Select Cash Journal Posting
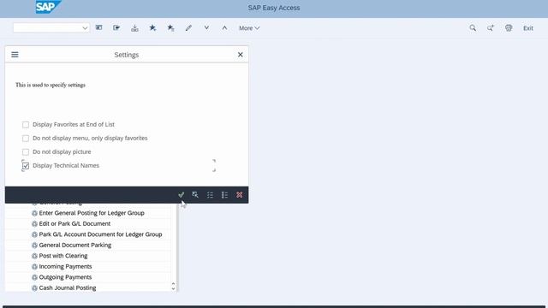Viewport: 548px width, 308px height. pyautogui.click(x=68, y=288)
